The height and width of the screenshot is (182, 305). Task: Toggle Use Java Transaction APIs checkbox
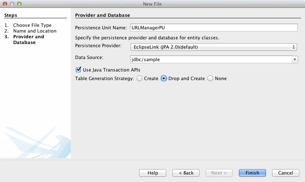pos(79,70)
